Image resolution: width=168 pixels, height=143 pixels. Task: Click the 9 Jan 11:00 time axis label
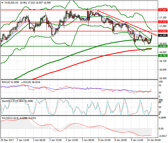(x=137, y=140)
